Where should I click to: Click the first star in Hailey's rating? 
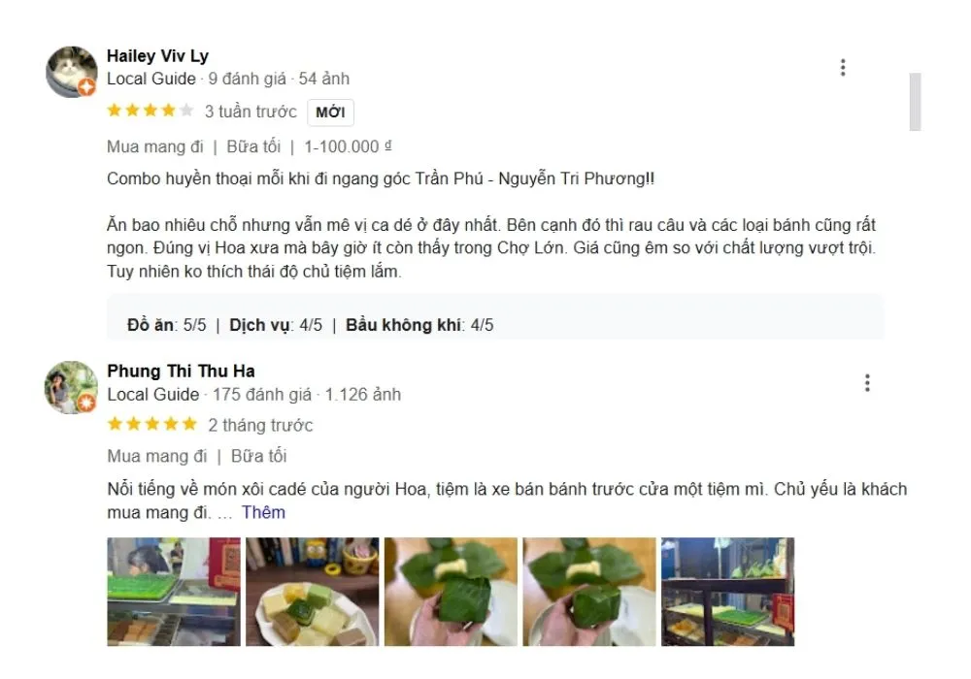116,111
